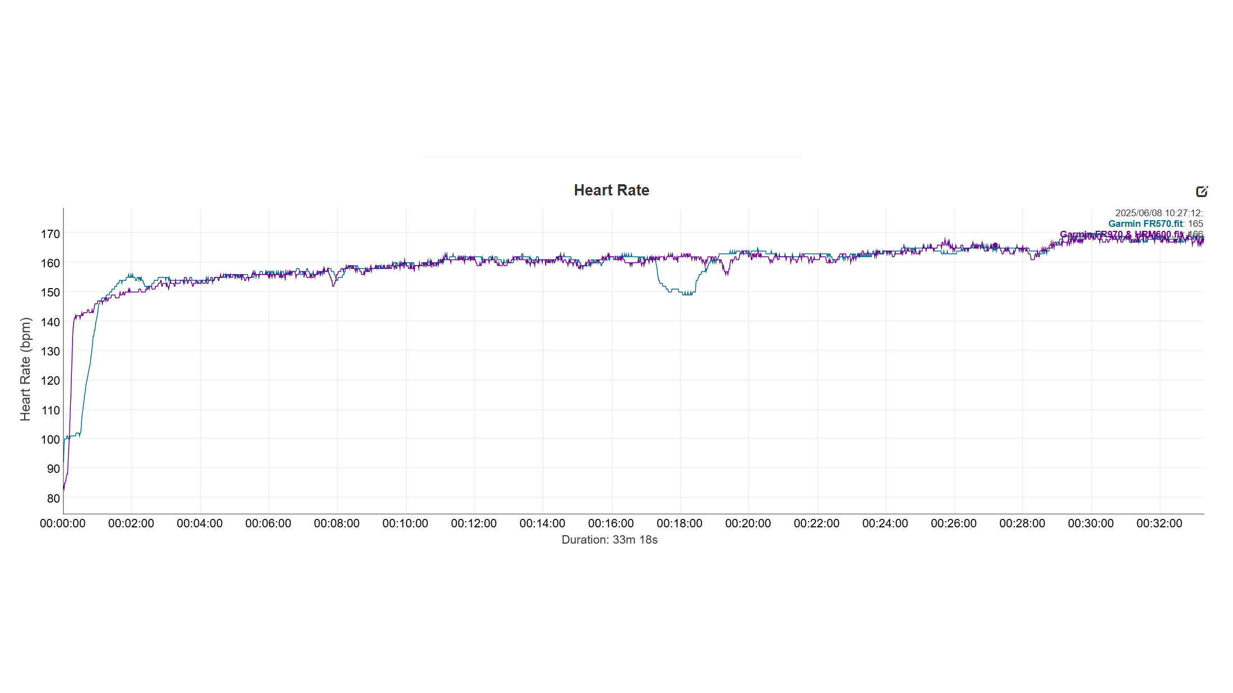Click the 00:32:00 time axis label
The height and width of the screenshot is (693, 1233).
[x=1159, y=523]
